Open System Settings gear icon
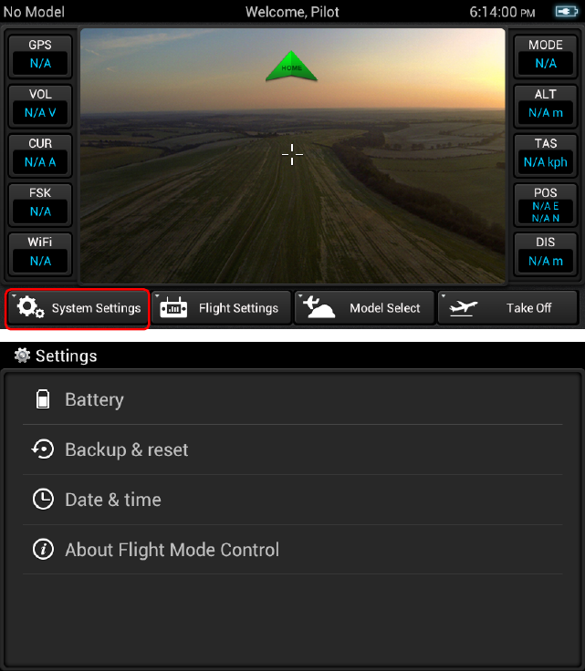The image size is (585, 671). (x=31, y=307)
